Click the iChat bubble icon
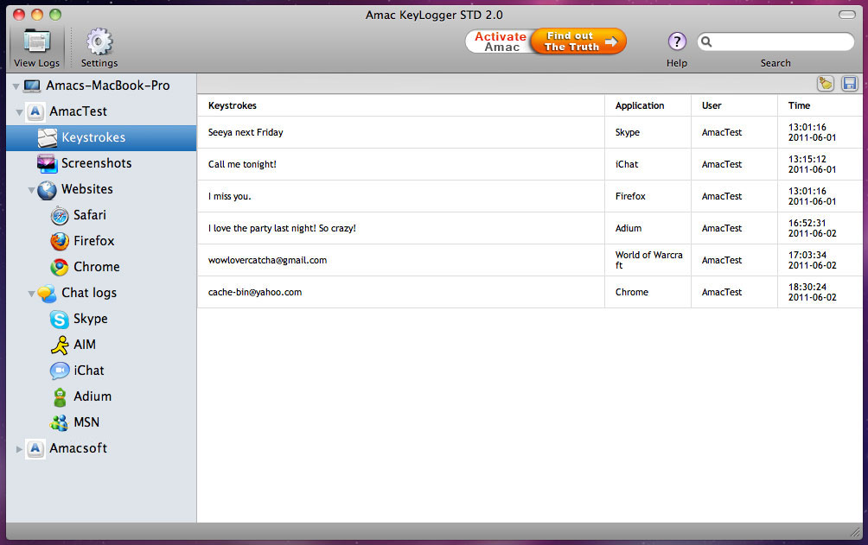The width and height of the screenshot is (868, 545). 60,371
